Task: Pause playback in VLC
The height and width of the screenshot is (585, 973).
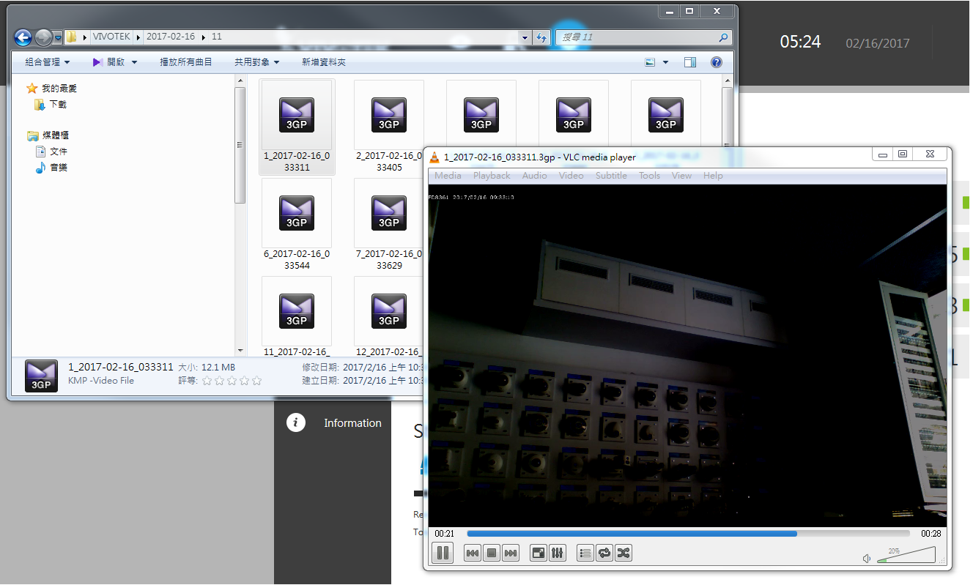Action: [x=443, y=553]
